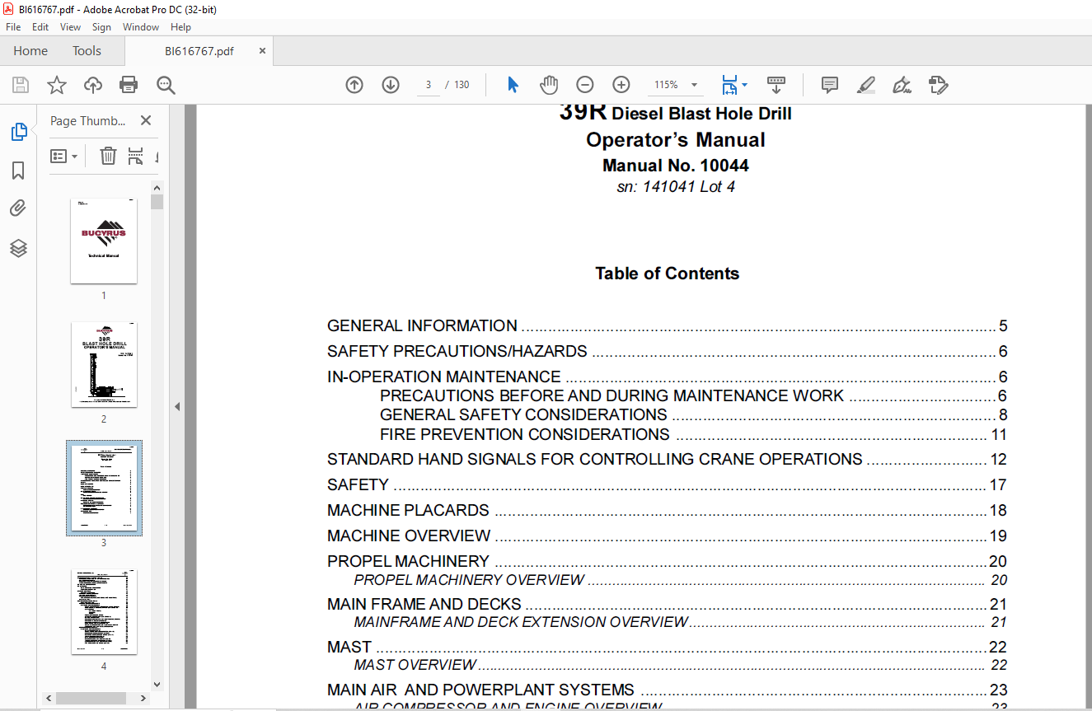Open the Page Thumbnails sidebar icon
The image size is (1092, 711).
[x=18, y=131]
